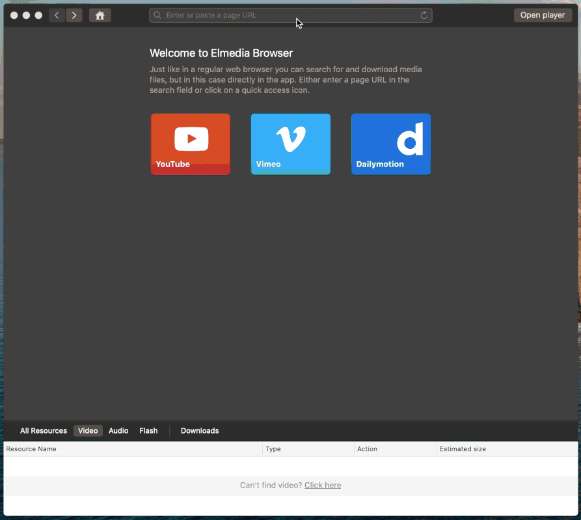Click the search magnifier in URL bar
The width and height of the screenshot is (581, 520).
[x=157, y=15]
